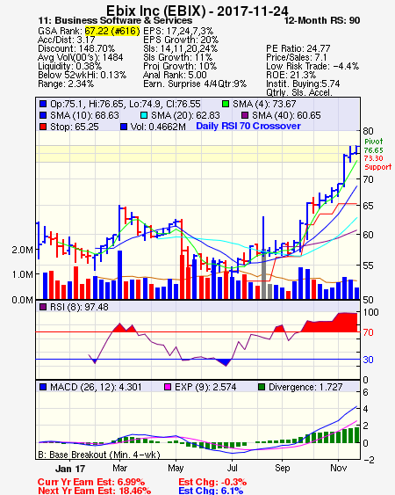Click the B: Base Breakout (Min. 4-wk) note
The width and height of the screenshot is (395, 495).
[x=99, y=455]
